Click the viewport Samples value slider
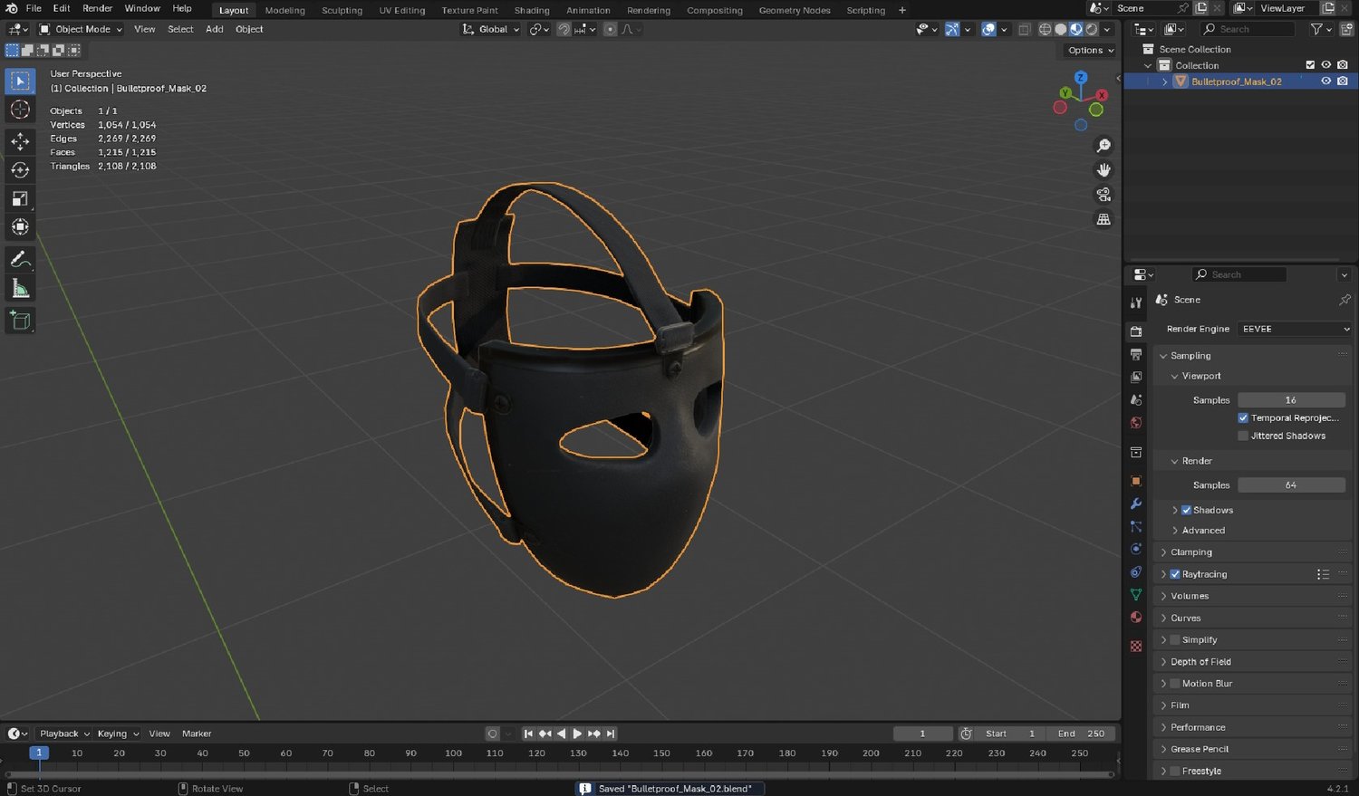 coord(1290,399)
